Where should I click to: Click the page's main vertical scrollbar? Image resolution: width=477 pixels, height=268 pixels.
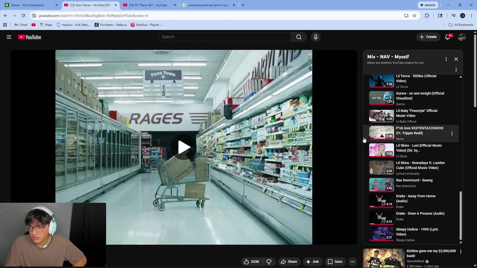(x=475, y=71)
